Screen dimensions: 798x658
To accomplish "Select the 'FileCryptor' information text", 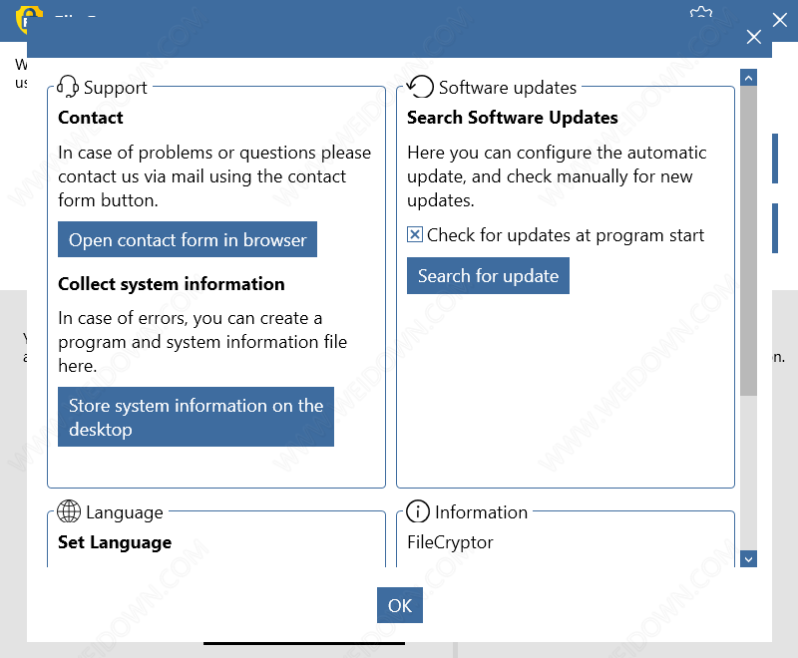I will [450, 542].
